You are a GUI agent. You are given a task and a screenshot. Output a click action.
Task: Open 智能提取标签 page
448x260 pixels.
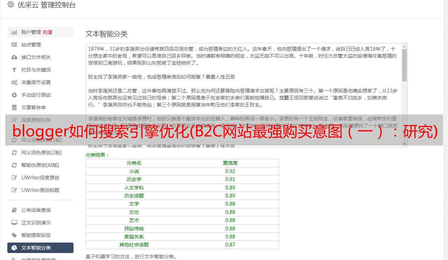pyautogui.click(x=40, y=235)
